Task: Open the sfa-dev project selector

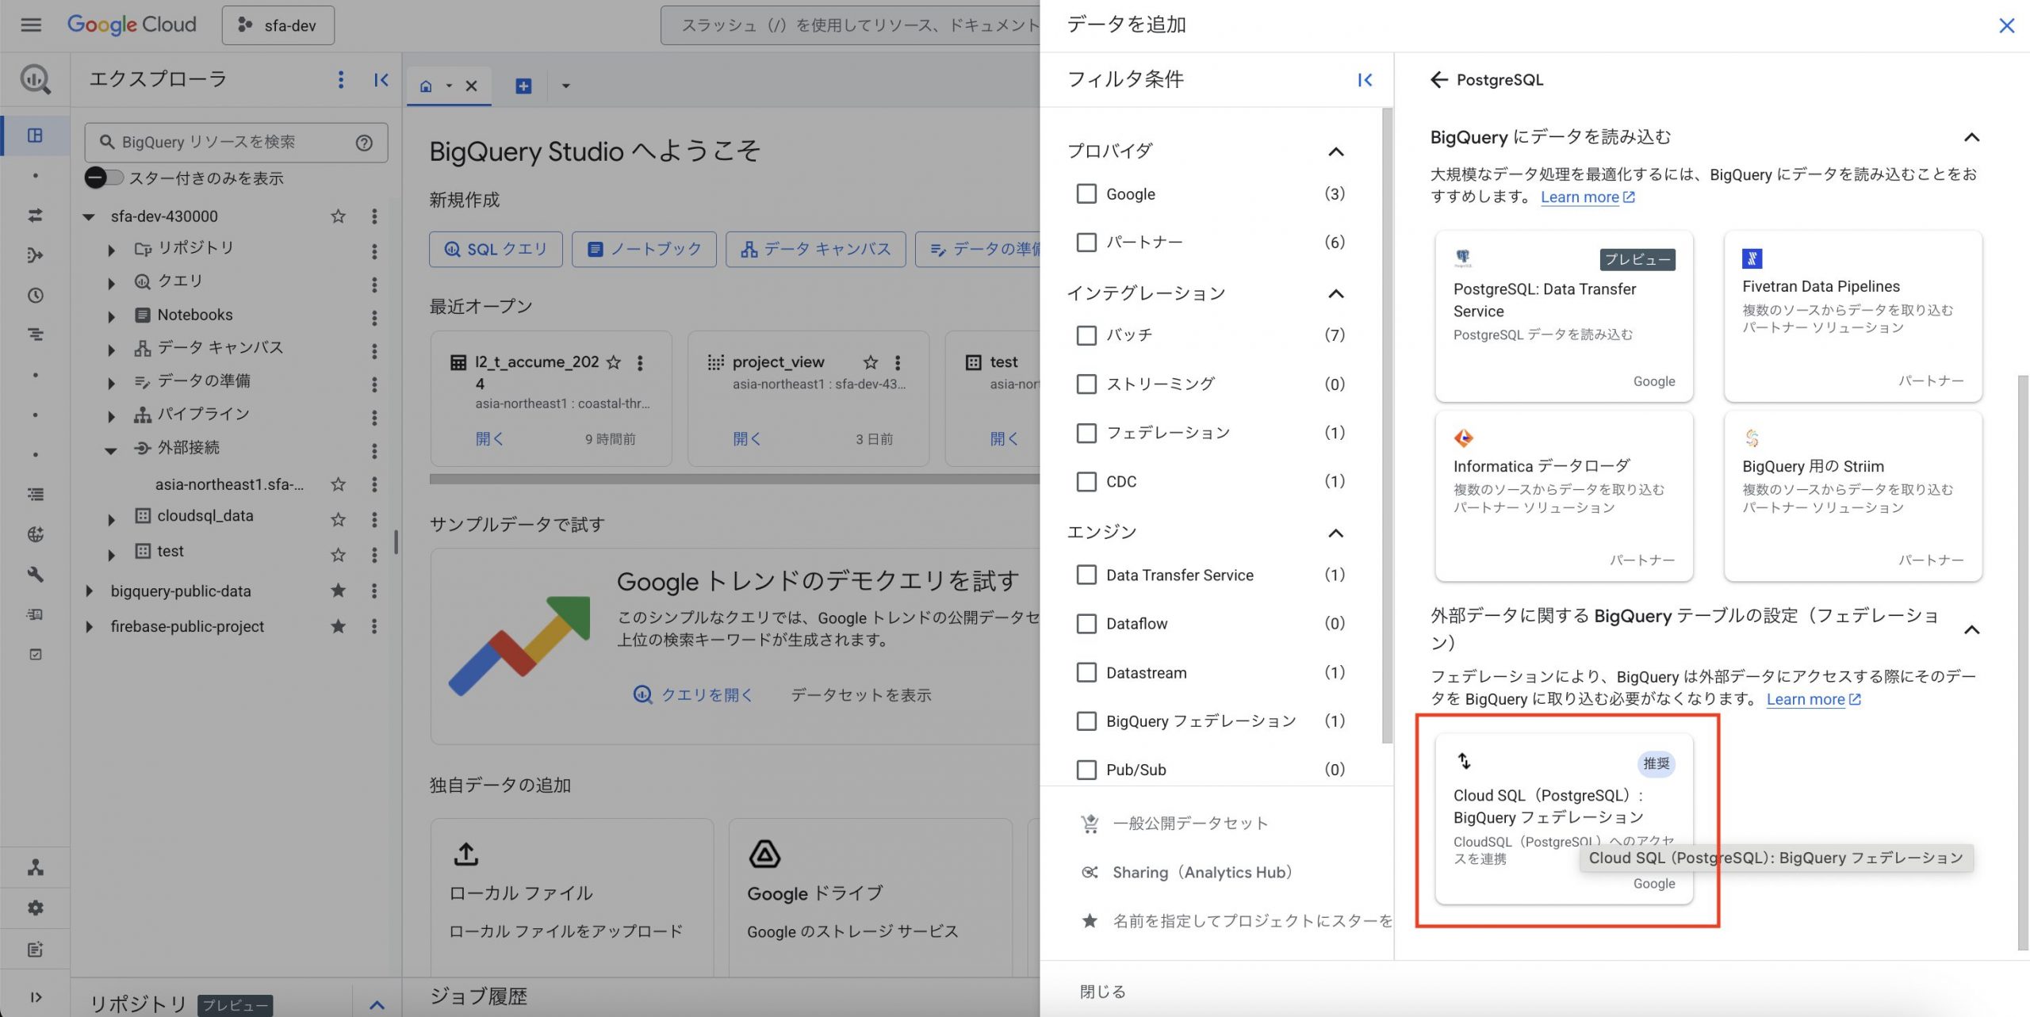Action: tap(278, 25)
